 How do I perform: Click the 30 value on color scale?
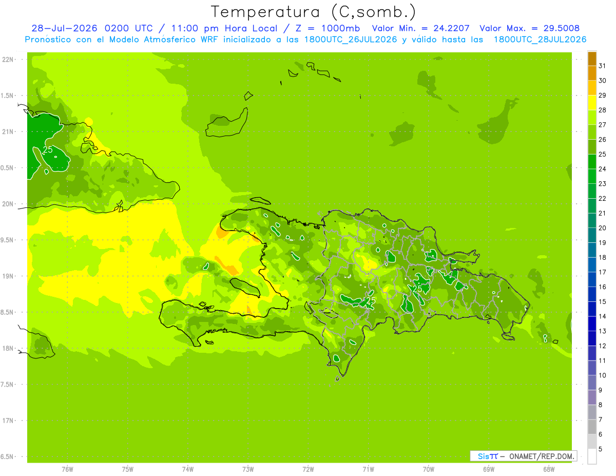pos(602,81)
